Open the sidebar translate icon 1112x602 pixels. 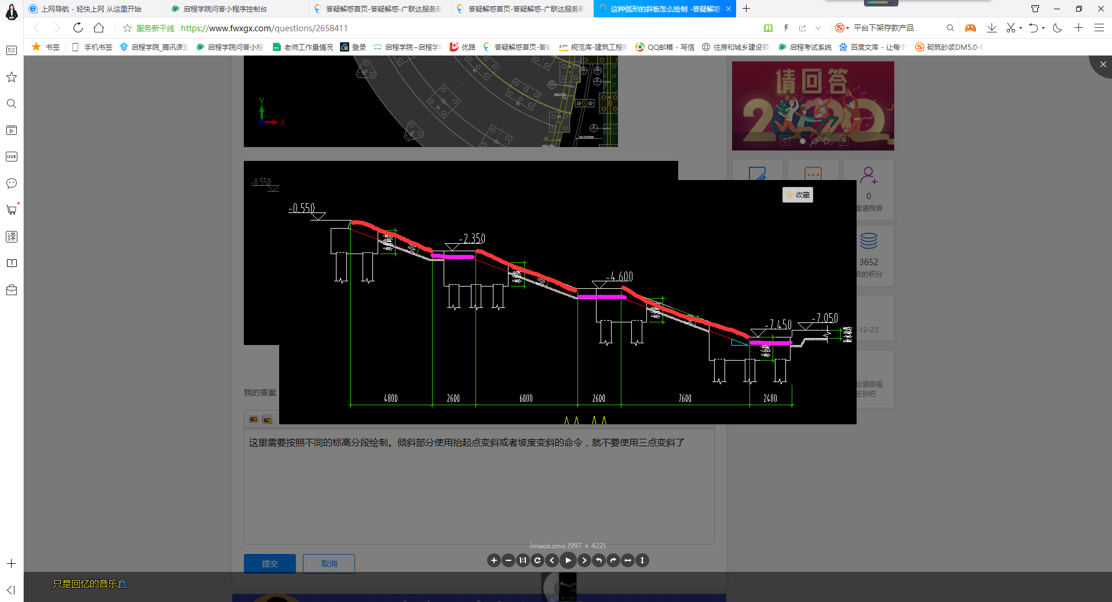(12, 237)
